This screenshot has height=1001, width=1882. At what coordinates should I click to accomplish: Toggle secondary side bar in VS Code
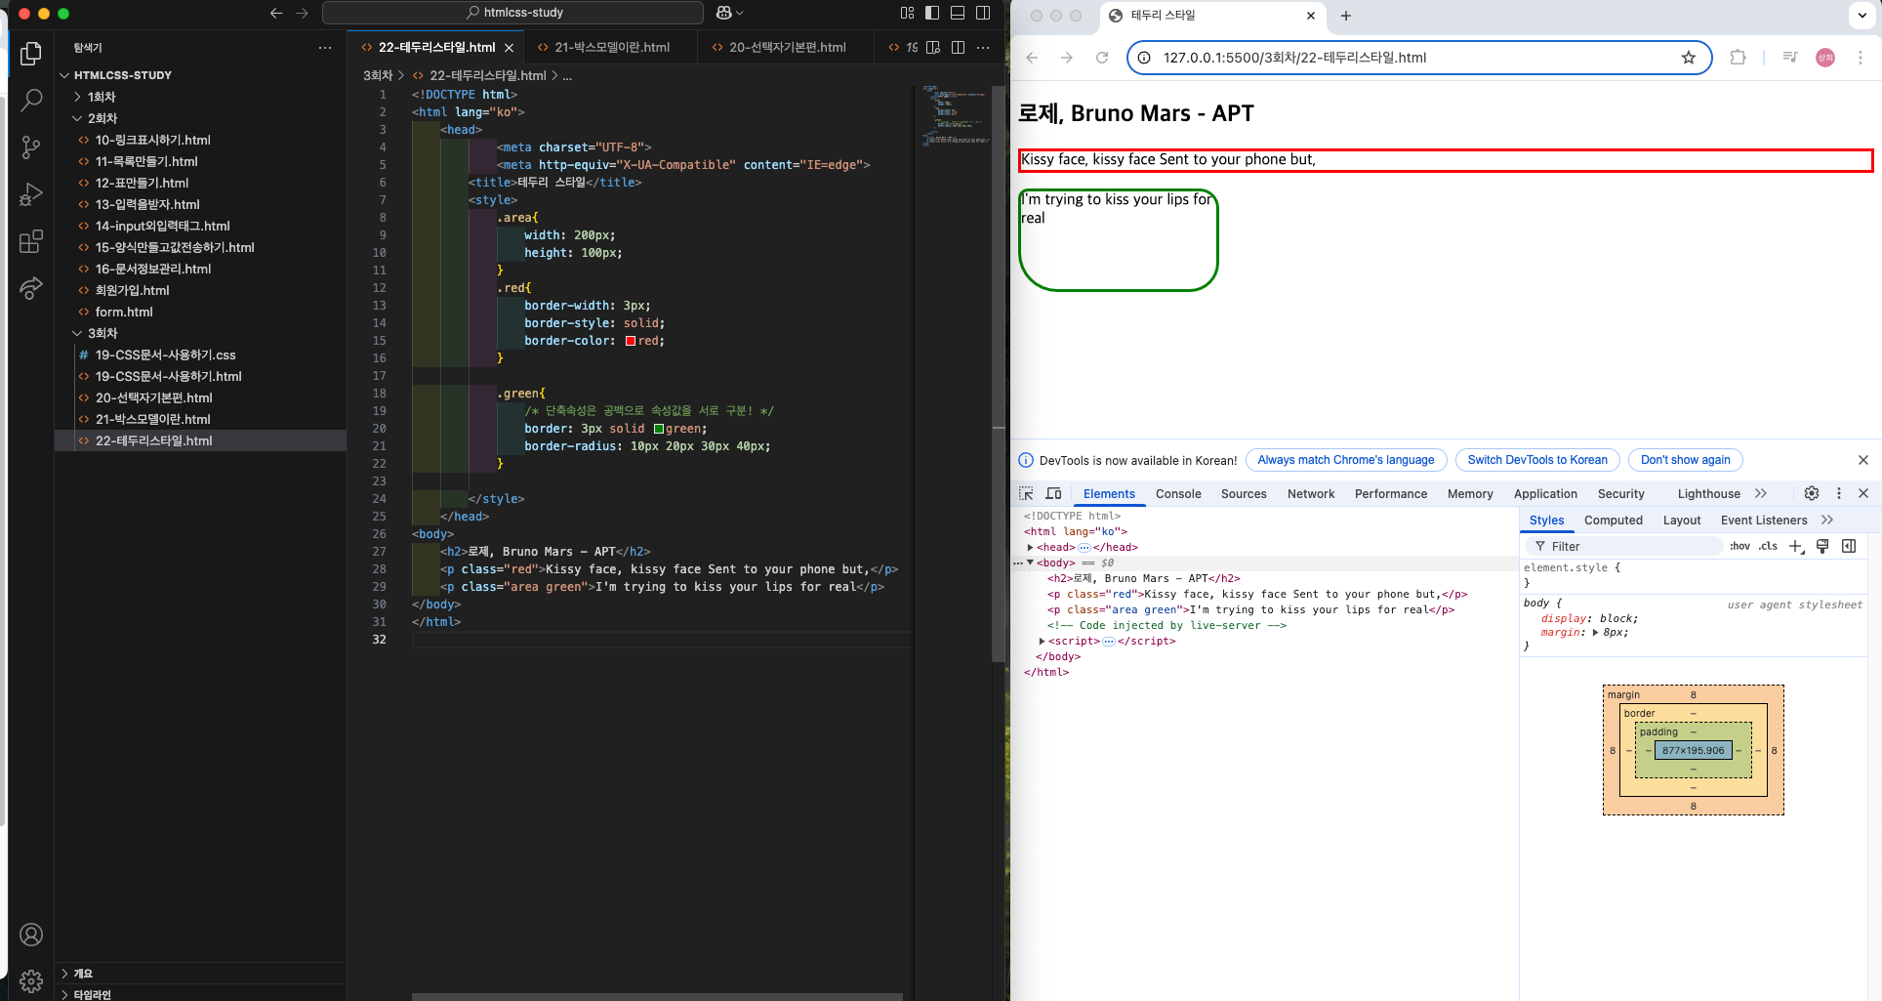[x=983, y=13]
